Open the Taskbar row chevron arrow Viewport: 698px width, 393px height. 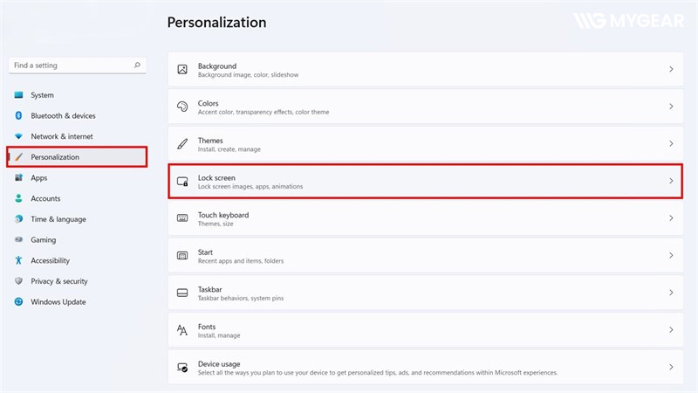tap(671, 293)
